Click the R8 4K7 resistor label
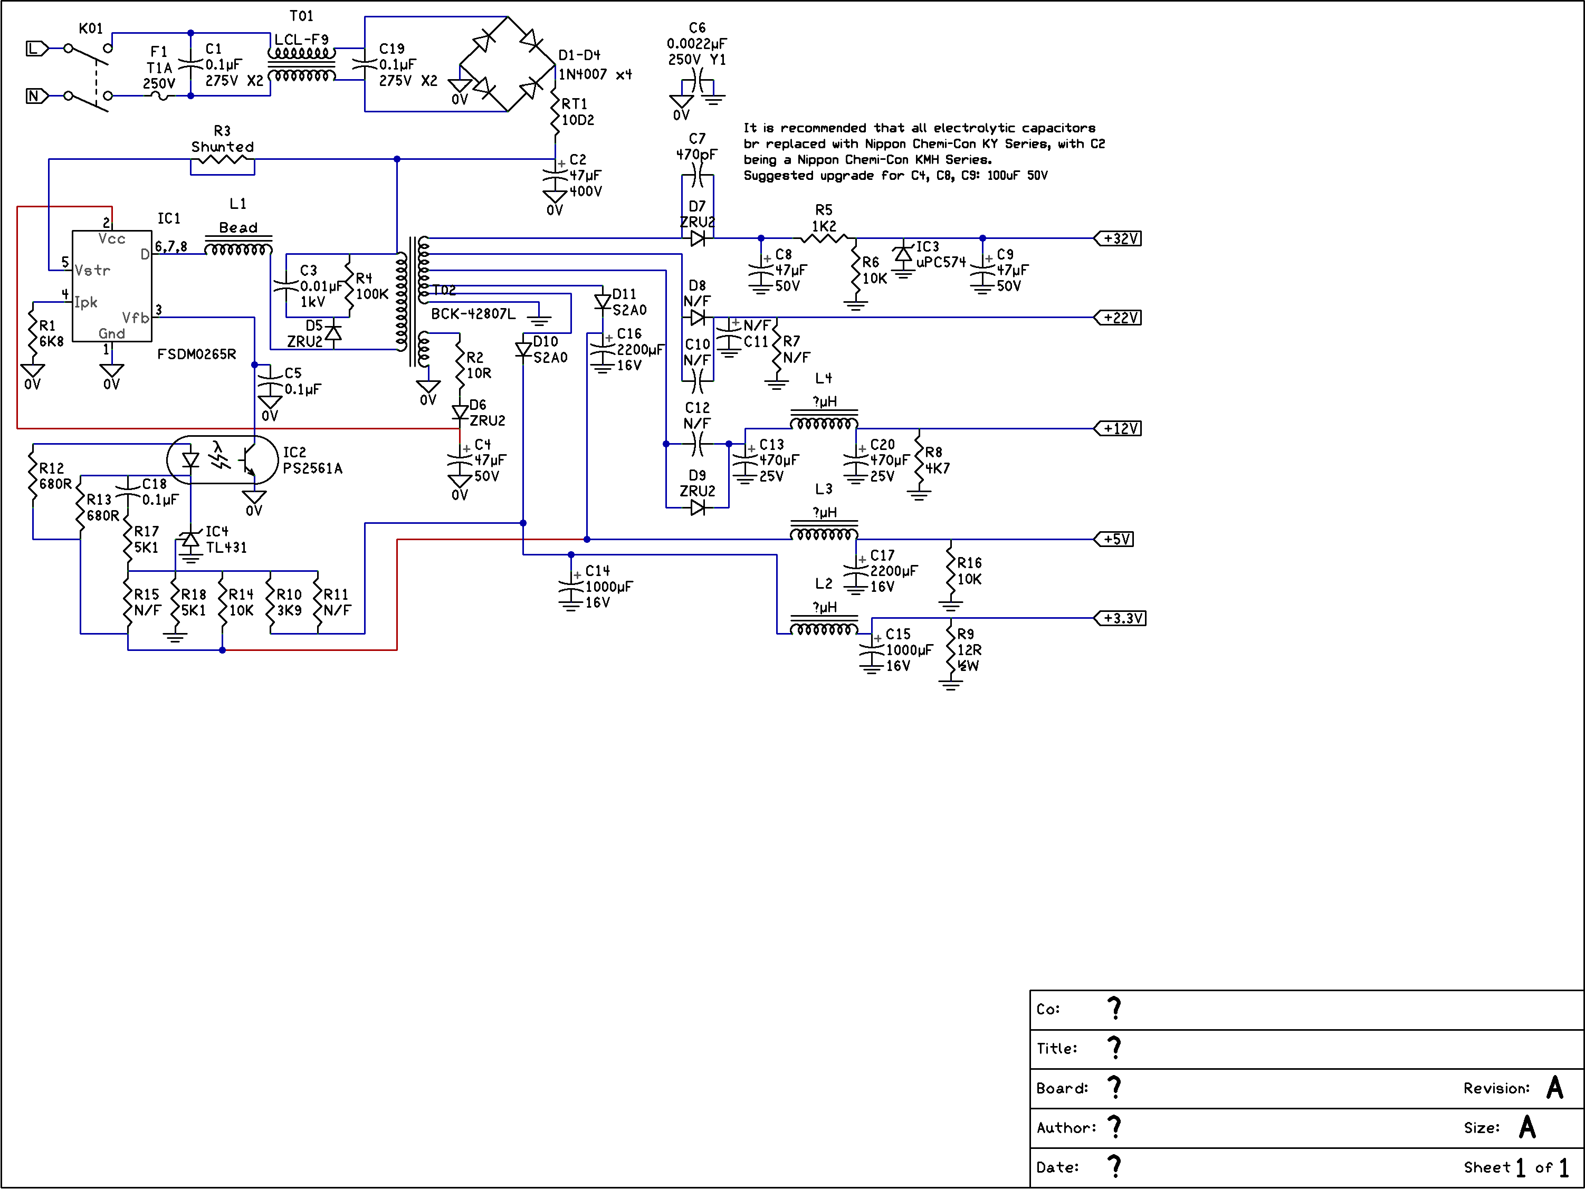This screenshot has width=1585, height=1189. (x=937, y=460)
